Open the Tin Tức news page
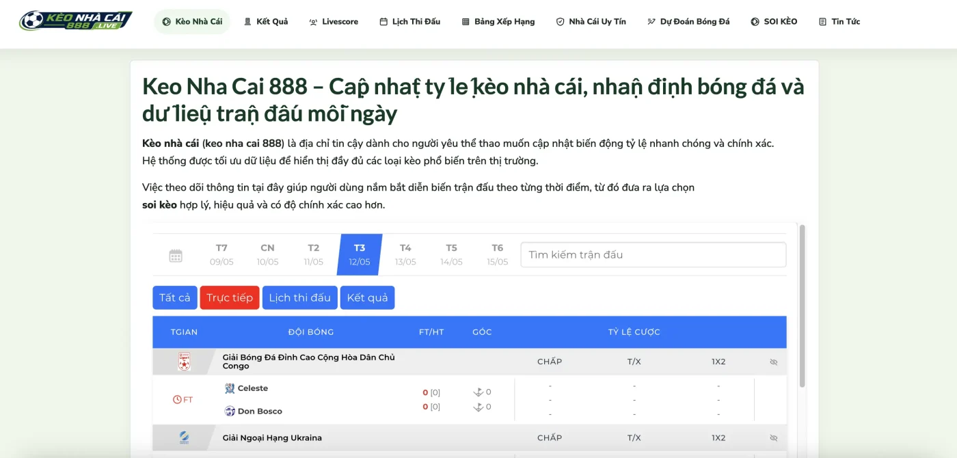Image resolution: width=957 pixels, height=458 pixels. 839,22
